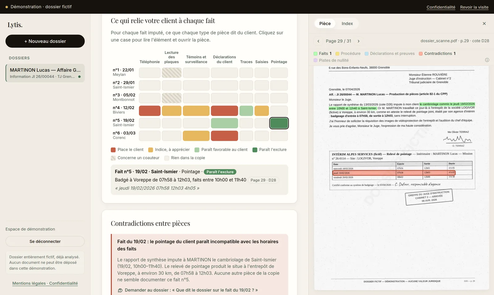Click the Revoir la visite link

[x=474, y=7]
